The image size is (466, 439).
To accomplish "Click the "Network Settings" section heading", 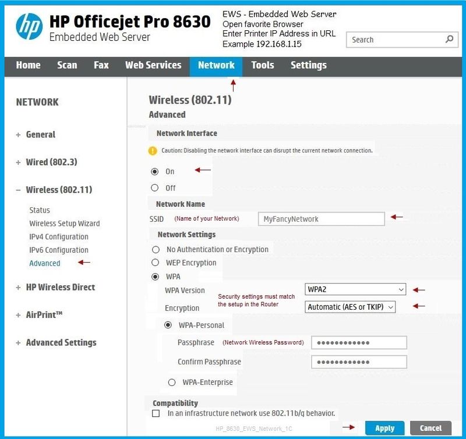I will click(x=186, y=235).
